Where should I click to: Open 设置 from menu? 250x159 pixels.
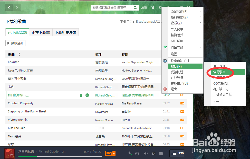[185, 54]
